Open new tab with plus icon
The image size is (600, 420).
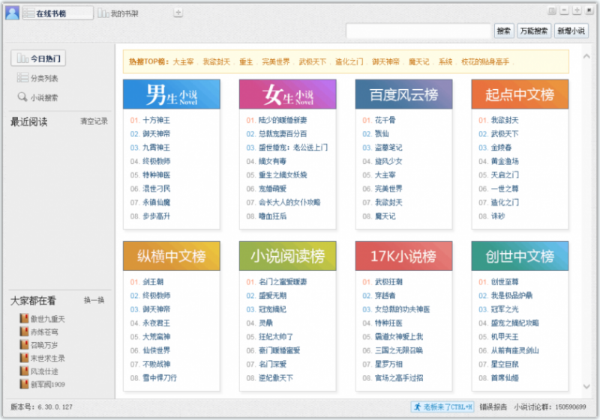coord(178,13)
